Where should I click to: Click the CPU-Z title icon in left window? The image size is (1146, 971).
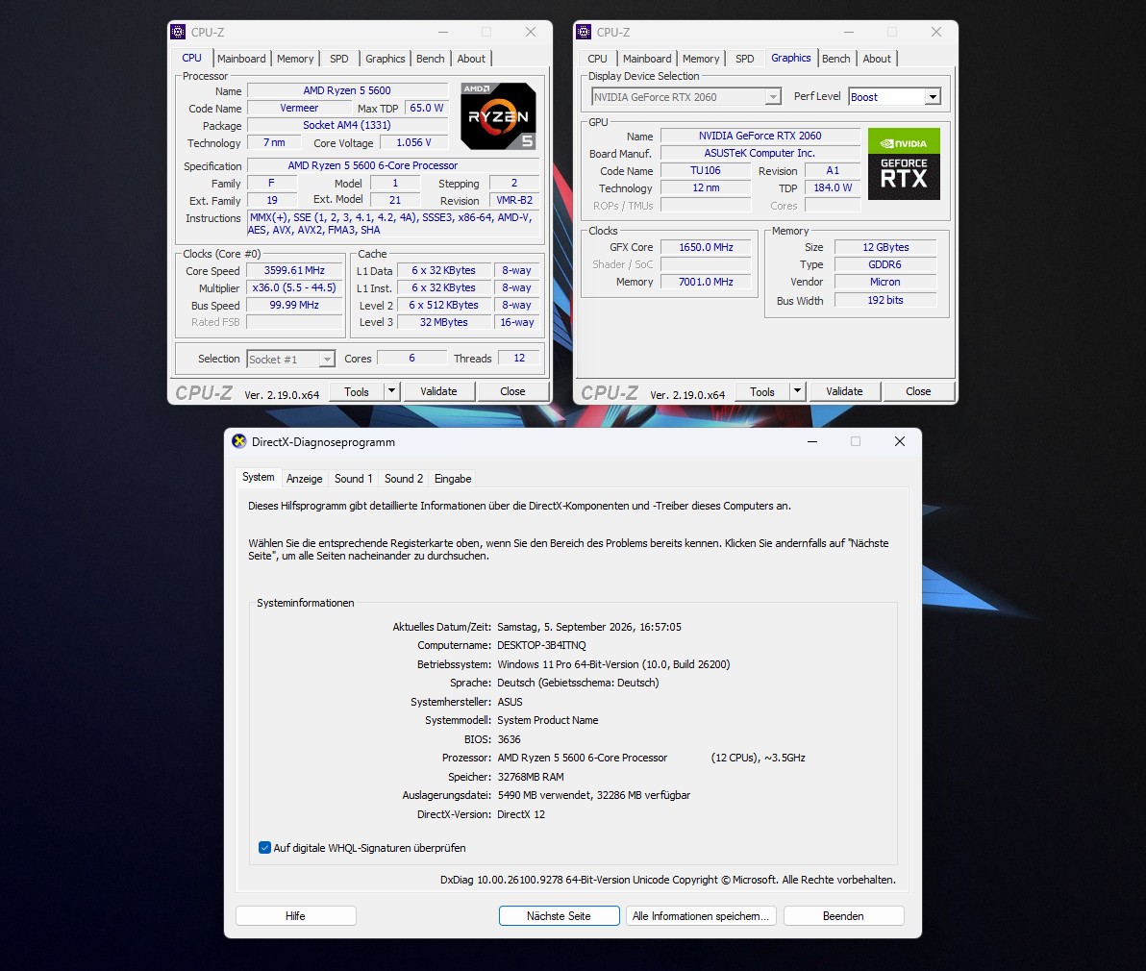pos(178,32)
